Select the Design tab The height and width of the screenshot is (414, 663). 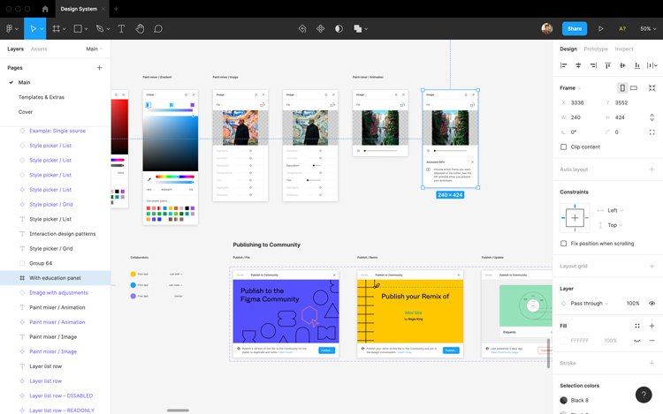click(568, 49)
